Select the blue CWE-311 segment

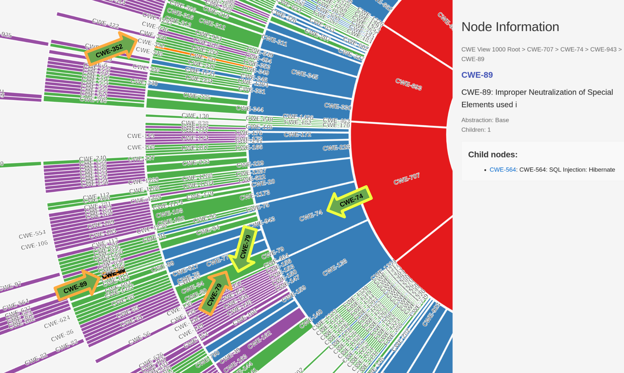point(274,41)
